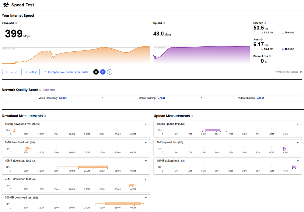Viewport: 304px width, 212px height.
Task: Click the 10MB download test box plot
Action: 83,167
